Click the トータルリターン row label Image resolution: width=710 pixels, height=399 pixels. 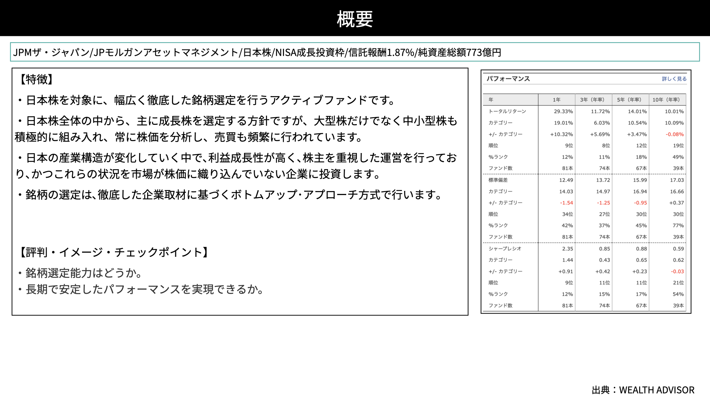point(507,111)
